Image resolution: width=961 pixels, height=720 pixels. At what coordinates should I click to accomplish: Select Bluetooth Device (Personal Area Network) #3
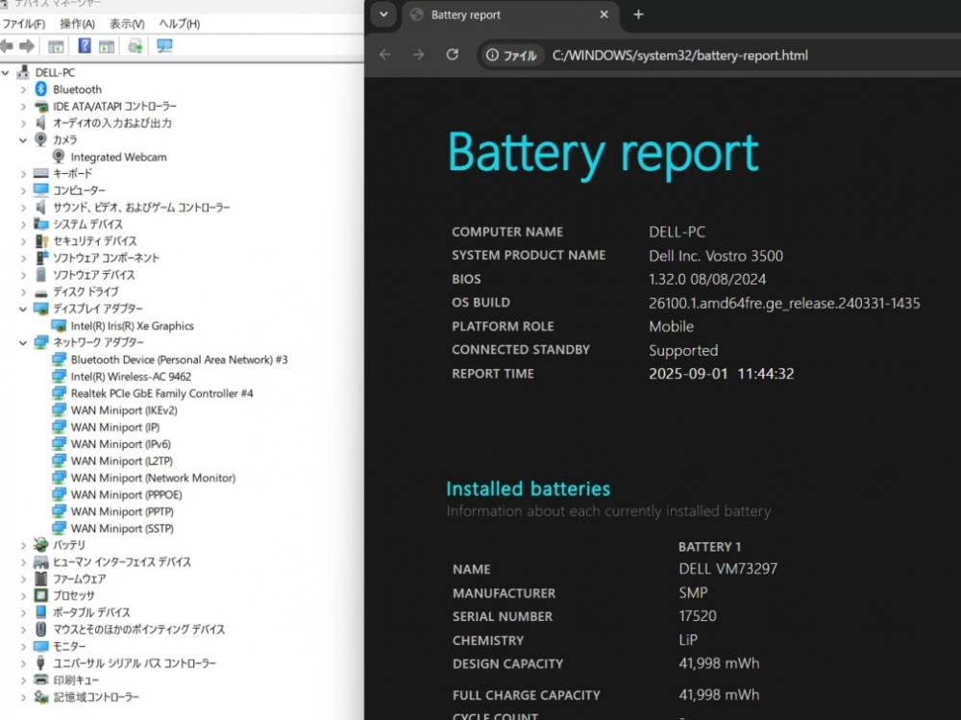179,360
